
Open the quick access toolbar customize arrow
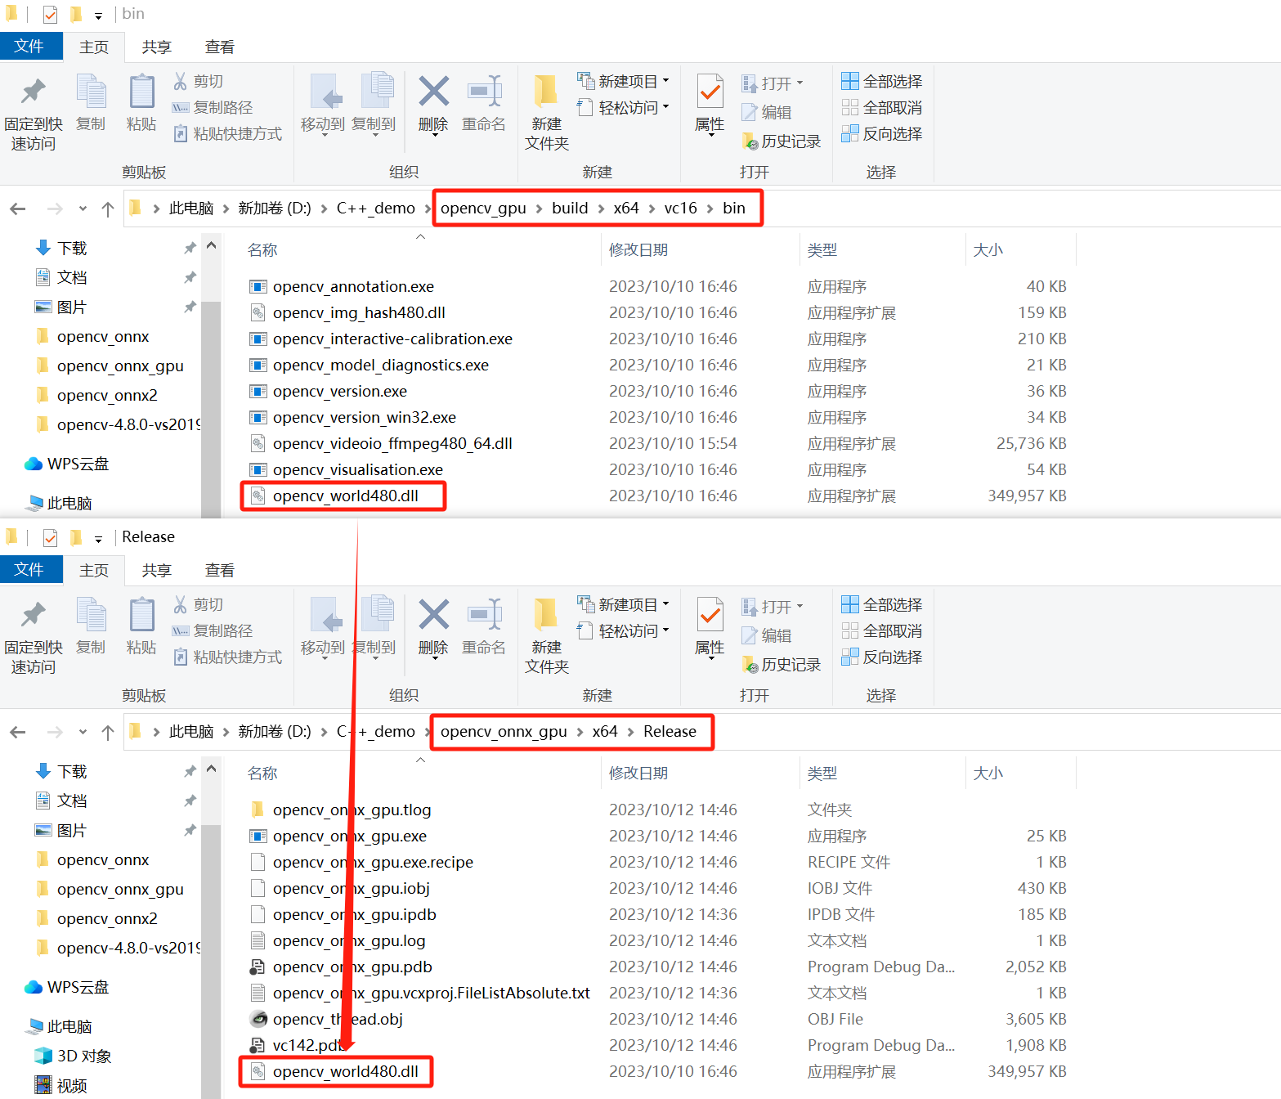[x=98, y=14]
